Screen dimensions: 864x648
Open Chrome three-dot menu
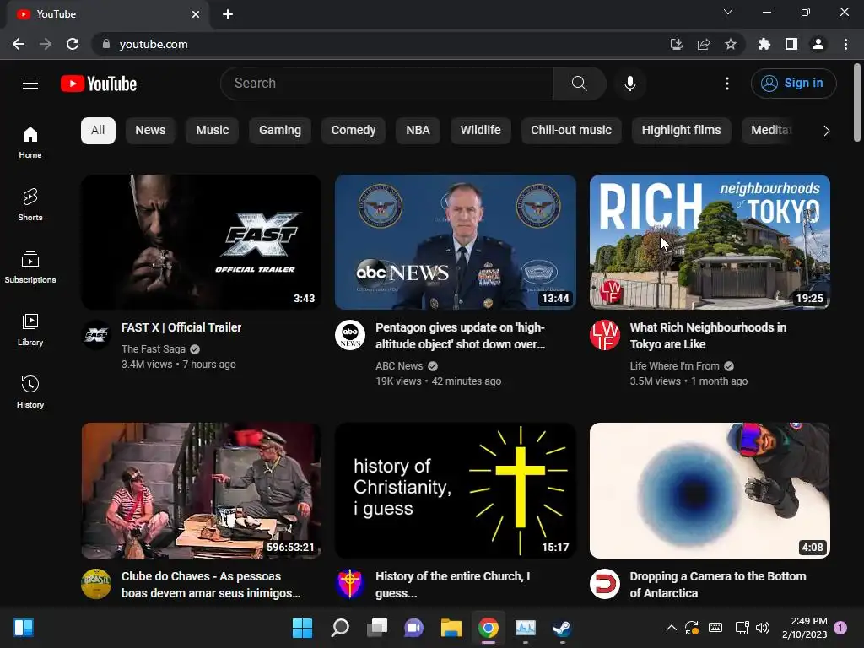pyautogui.click(x=845, y=44)
